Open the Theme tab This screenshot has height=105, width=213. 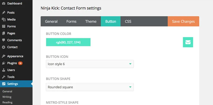pos(91,22)
